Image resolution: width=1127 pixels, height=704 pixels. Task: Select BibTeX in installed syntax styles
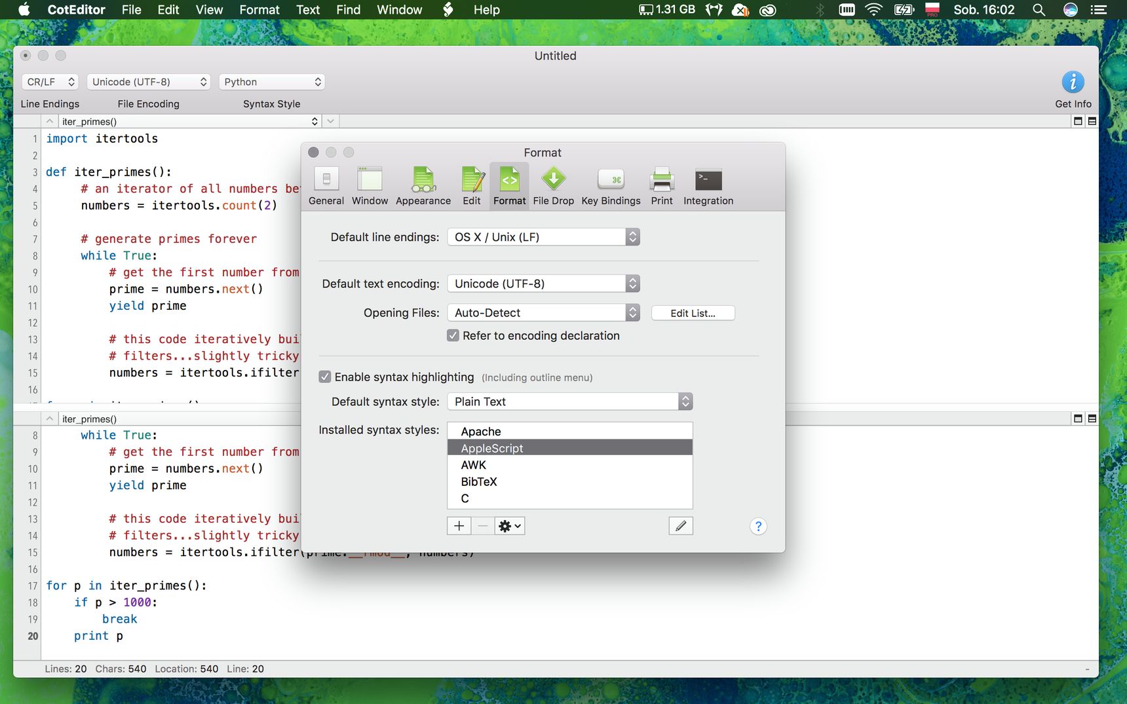[569, 481]
